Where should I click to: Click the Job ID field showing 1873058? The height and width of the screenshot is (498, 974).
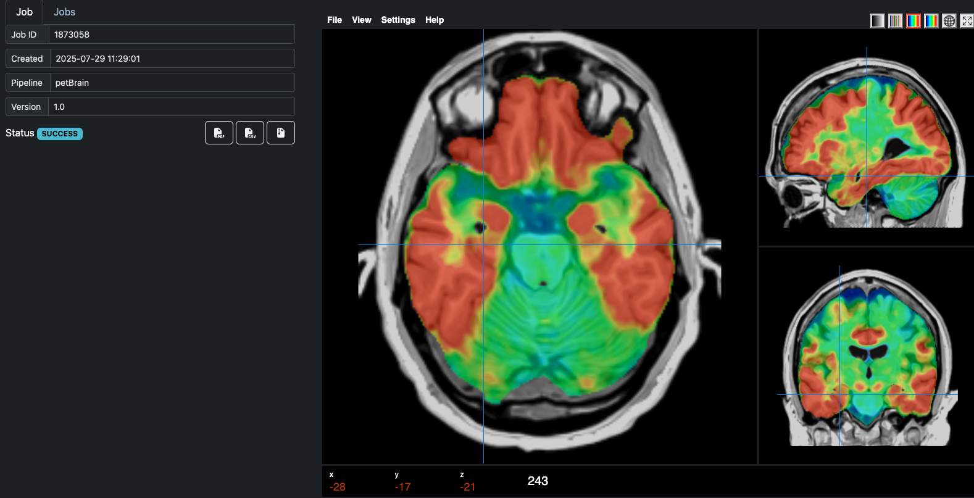click(171, 35)
